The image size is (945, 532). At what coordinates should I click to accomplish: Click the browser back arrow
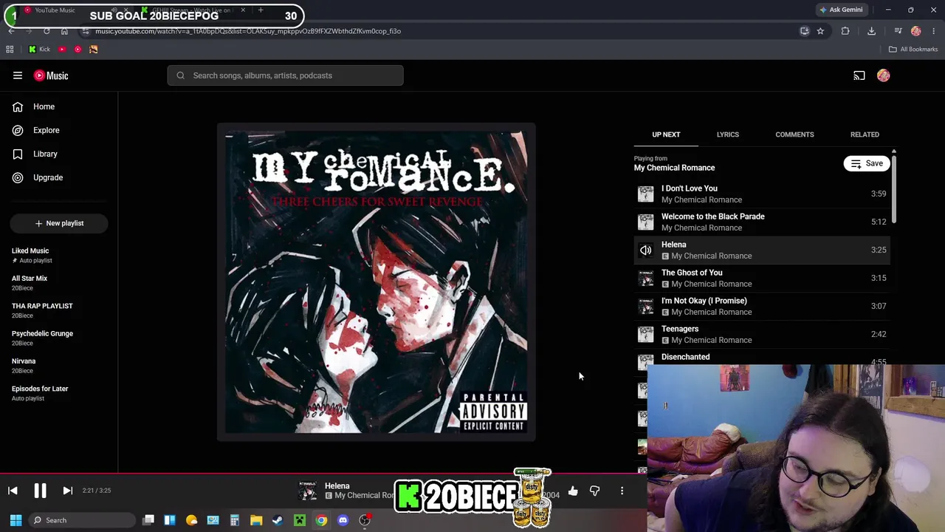click(x=11, y=31)
